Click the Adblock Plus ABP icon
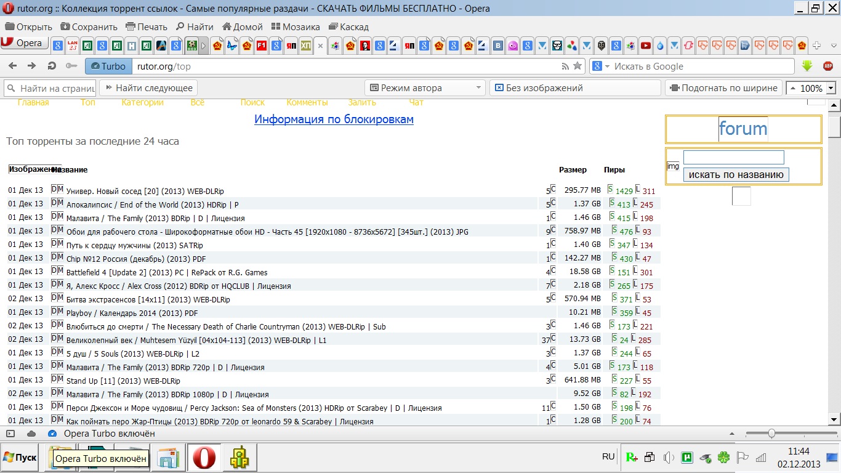 [828, 66]
